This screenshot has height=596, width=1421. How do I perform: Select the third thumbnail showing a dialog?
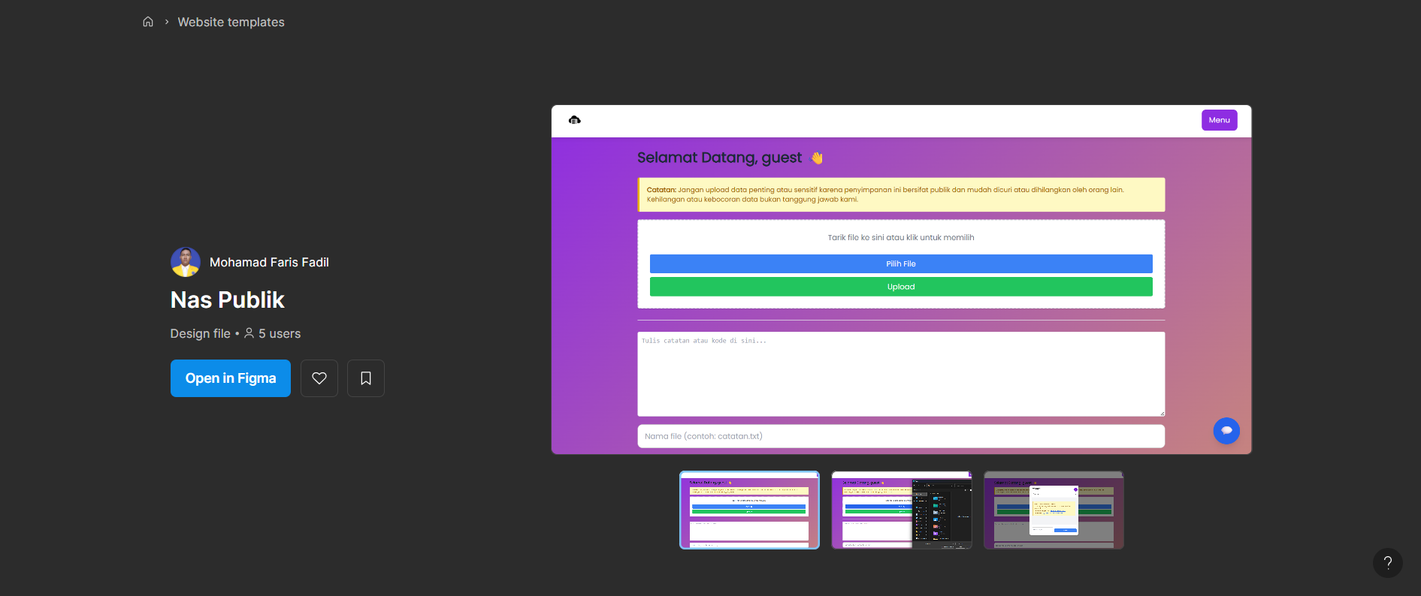pyautogui.click(x=1054, y=510)
